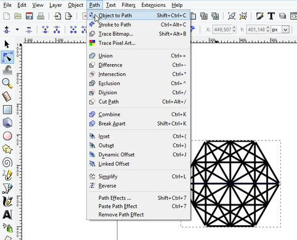Click the import icon
This screenshot has height=240, width=297.
tap(57, 16)
